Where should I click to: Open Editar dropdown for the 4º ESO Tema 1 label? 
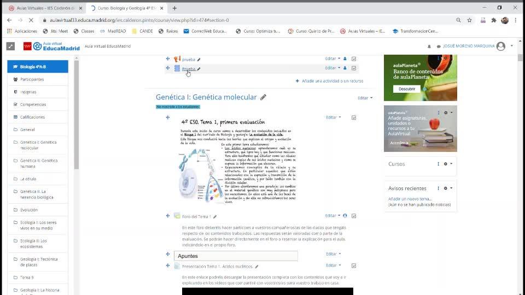point(333,117)
